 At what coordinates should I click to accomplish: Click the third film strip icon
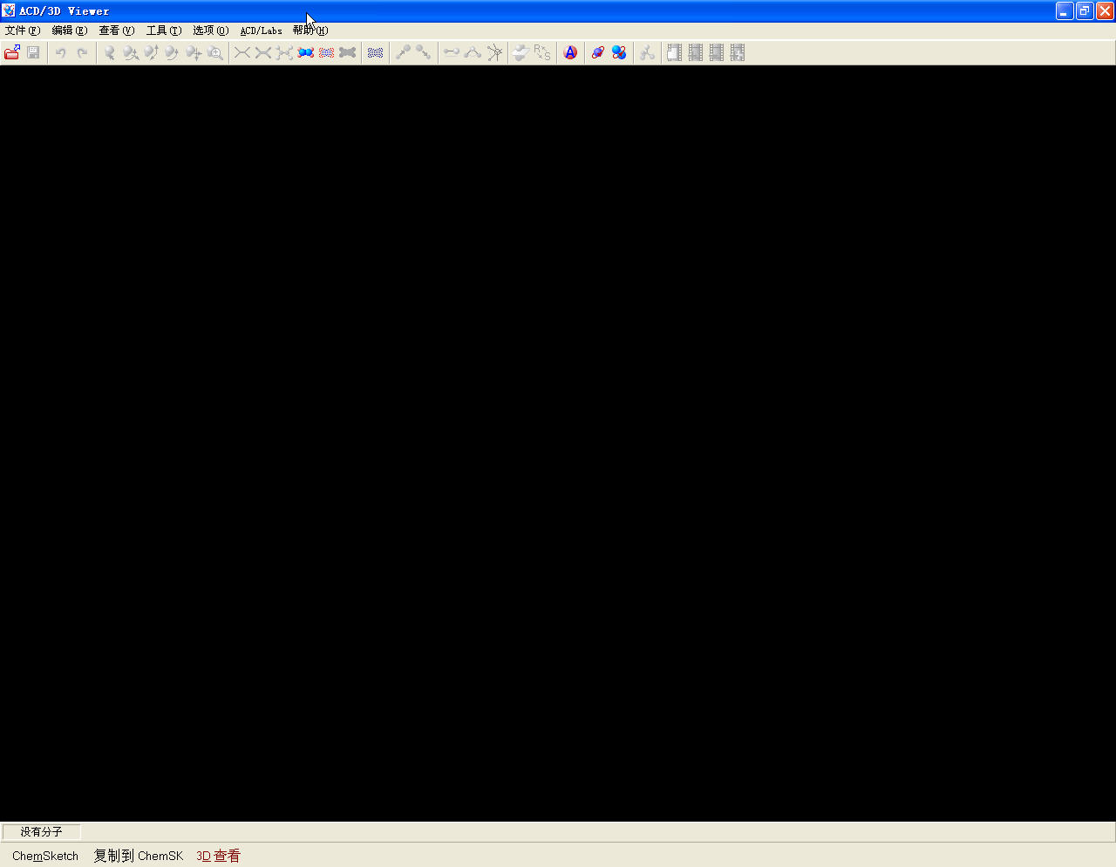pyautogui.click(x=717, y=52)
